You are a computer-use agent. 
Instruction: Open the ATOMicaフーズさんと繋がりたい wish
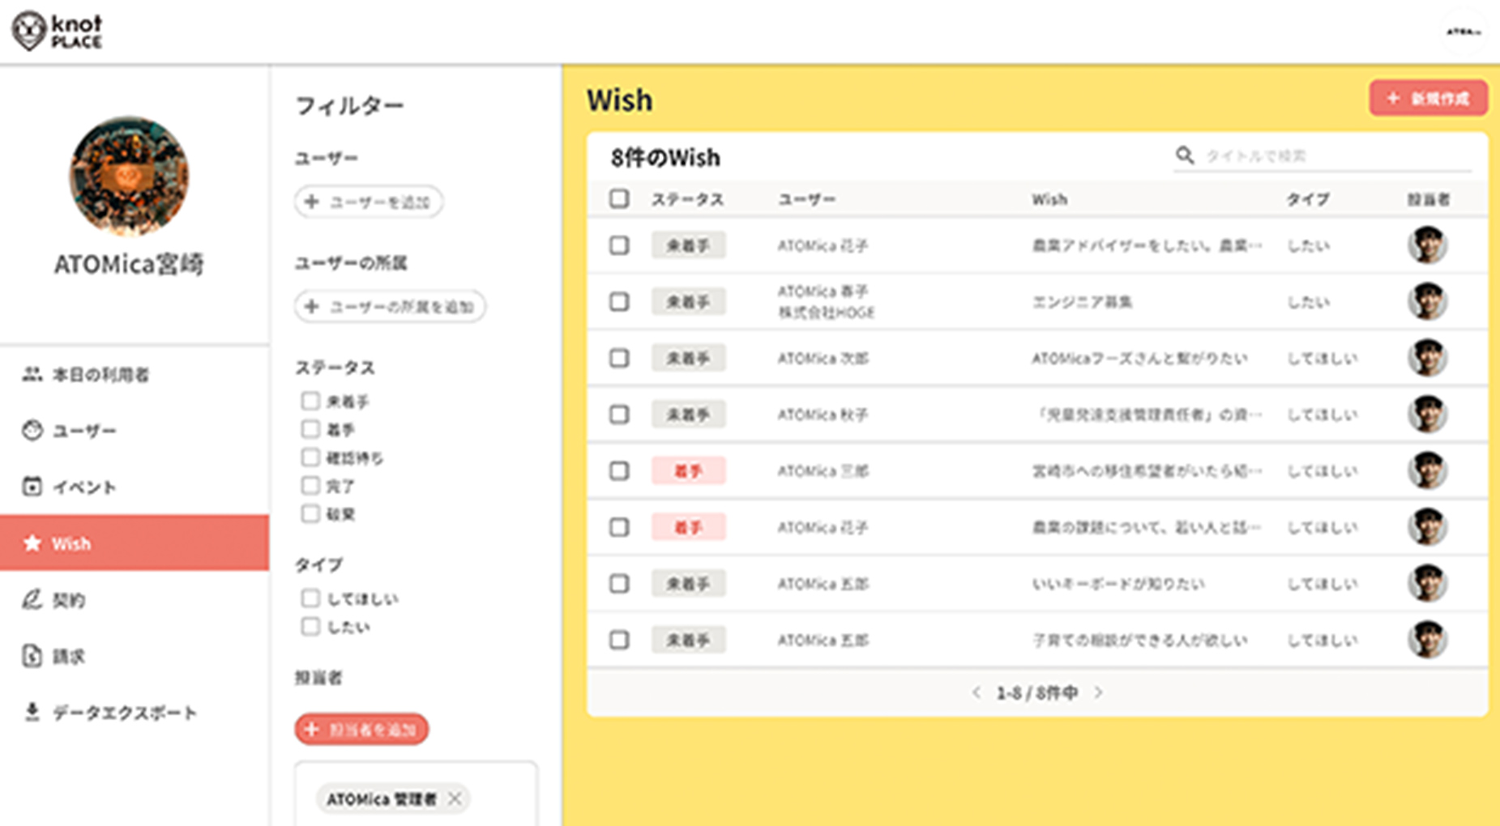[1139, 358]
